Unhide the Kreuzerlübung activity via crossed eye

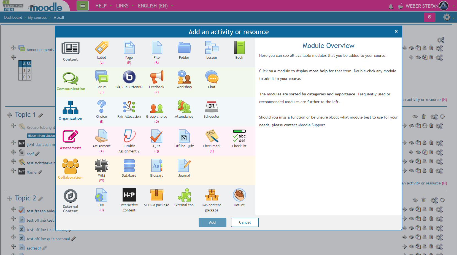tap(412, 126)
